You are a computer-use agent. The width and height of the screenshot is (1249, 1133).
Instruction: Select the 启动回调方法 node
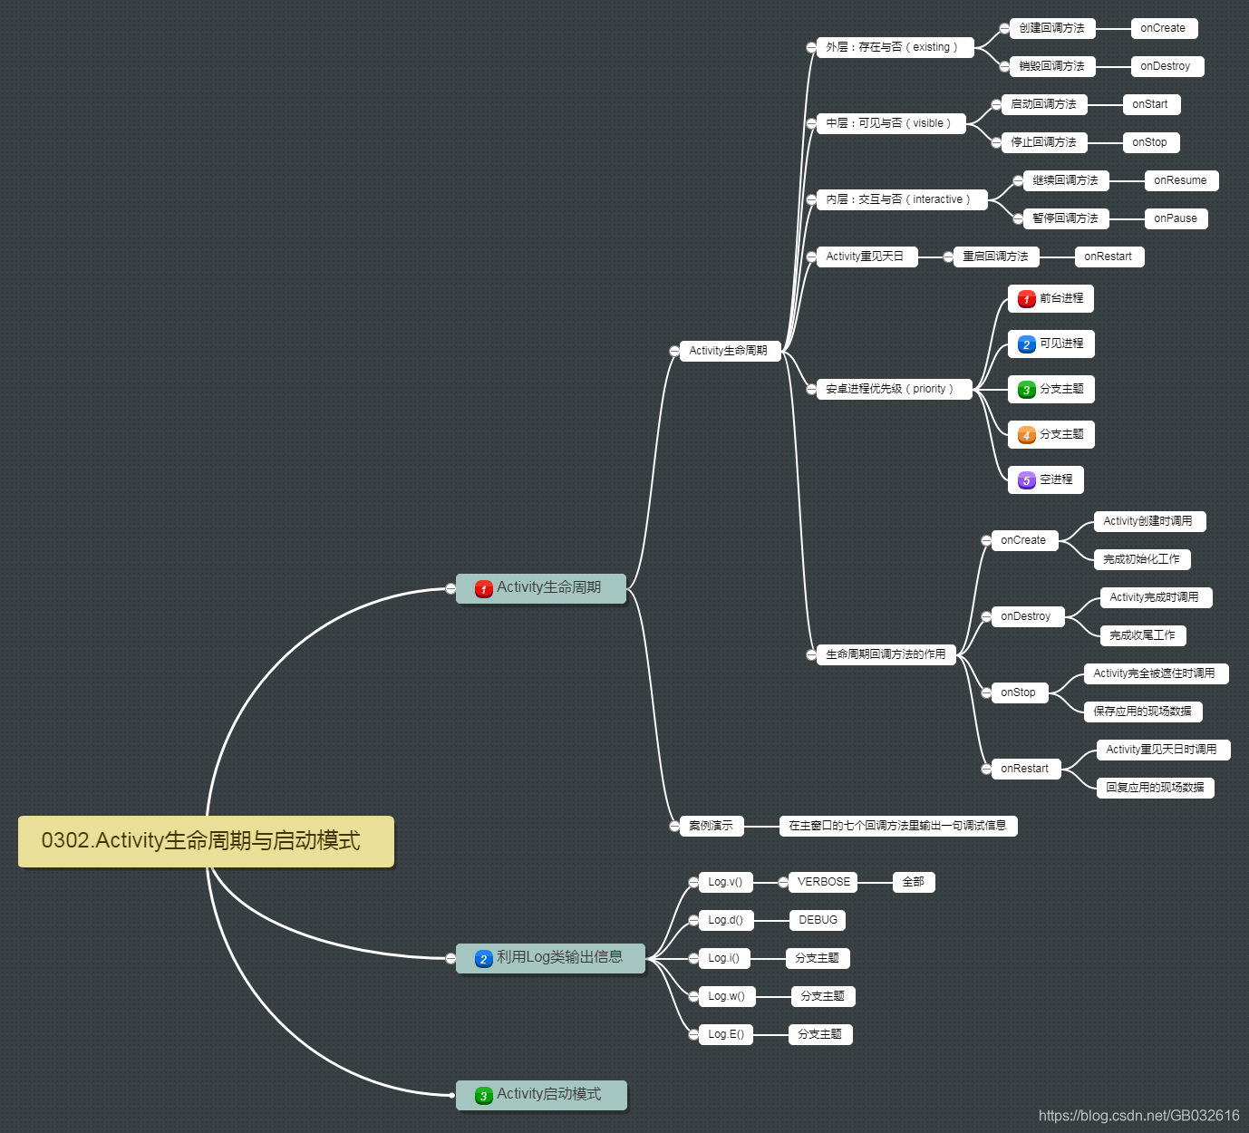[1044, 104]
